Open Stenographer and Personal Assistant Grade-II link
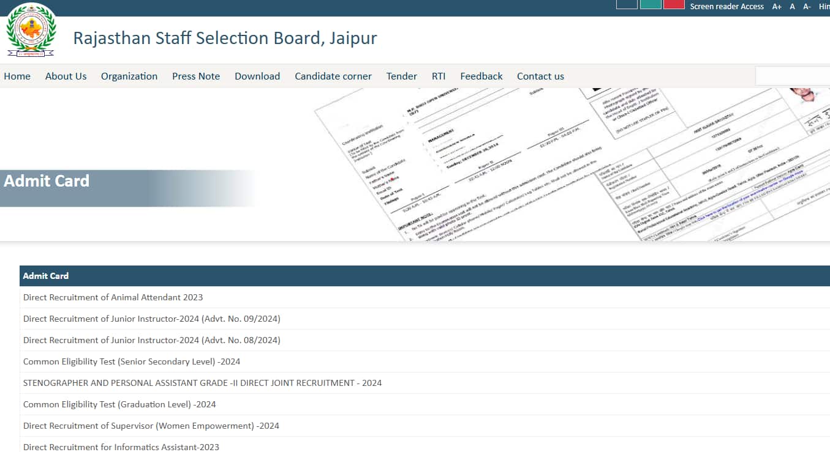Screen dimensions: 830x452 202,383
